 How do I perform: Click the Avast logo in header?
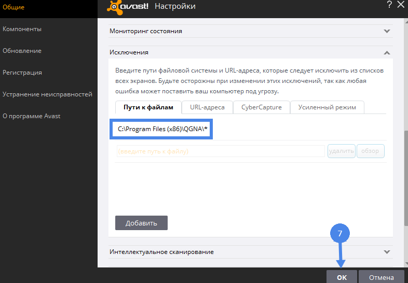click(128, 7)
